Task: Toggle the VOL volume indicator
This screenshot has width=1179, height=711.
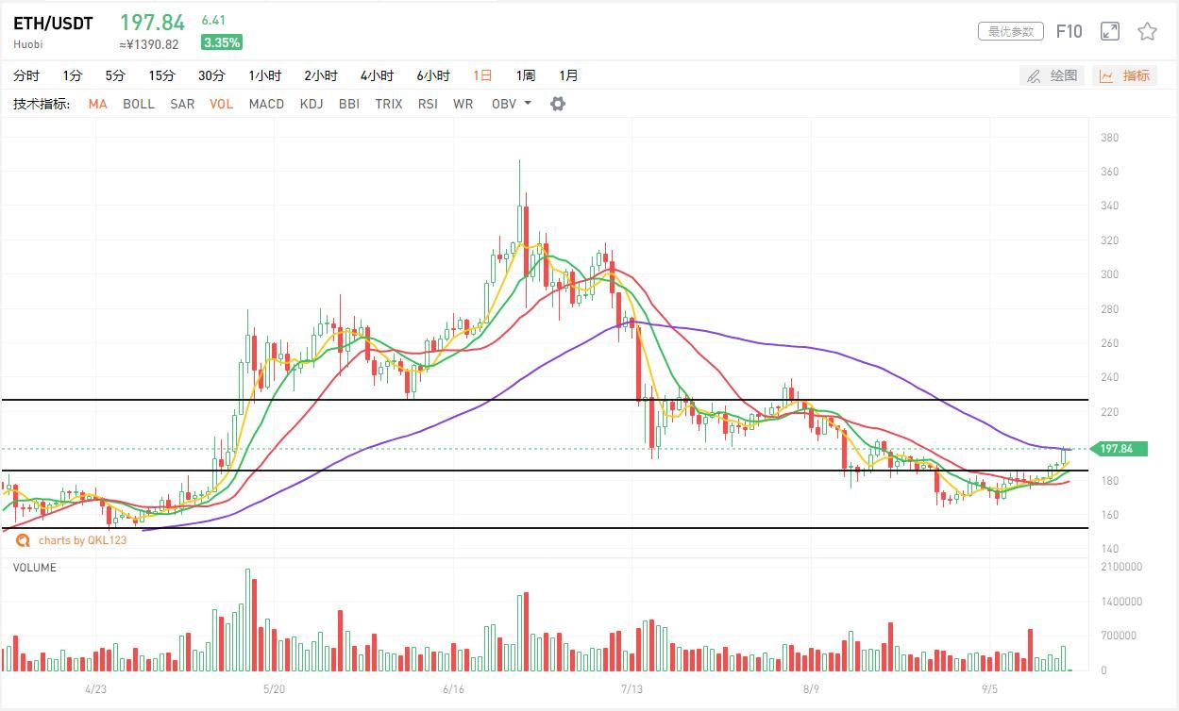Action: pyautogui.click(x=221, y=104)
